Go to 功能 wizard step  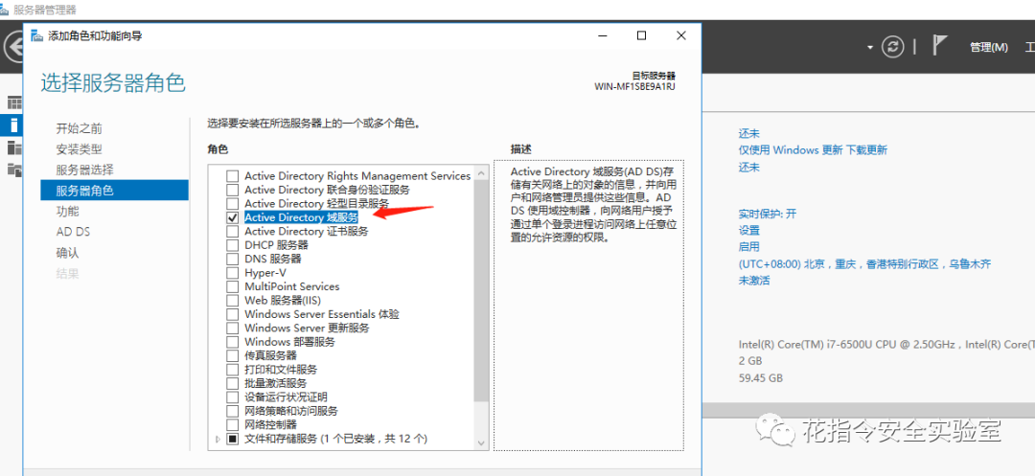click(x=67, y=211)
